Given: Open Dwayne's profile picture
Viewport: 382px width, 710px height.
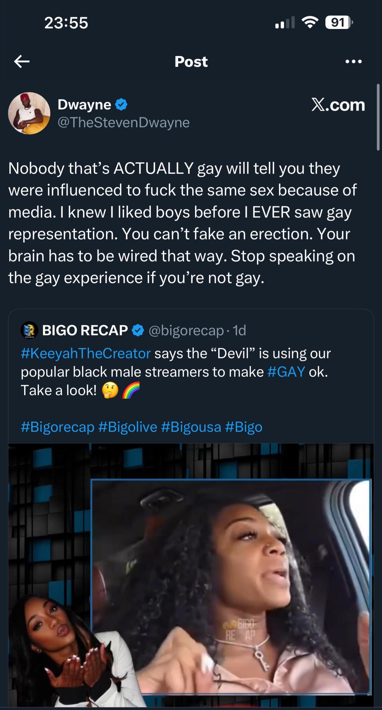Looking at the screenshot, I should point(29,113).
